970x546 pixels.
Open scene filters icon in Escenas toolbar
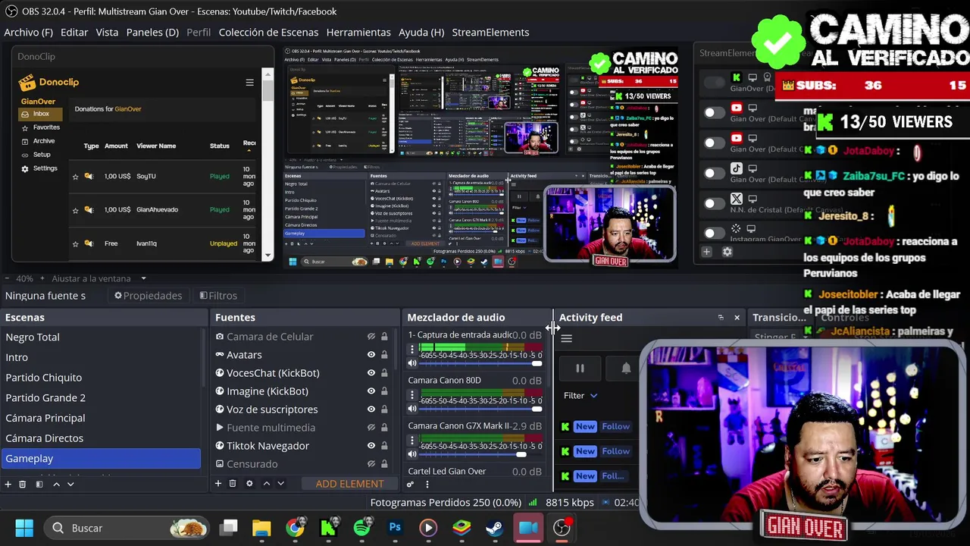(39, 484)
